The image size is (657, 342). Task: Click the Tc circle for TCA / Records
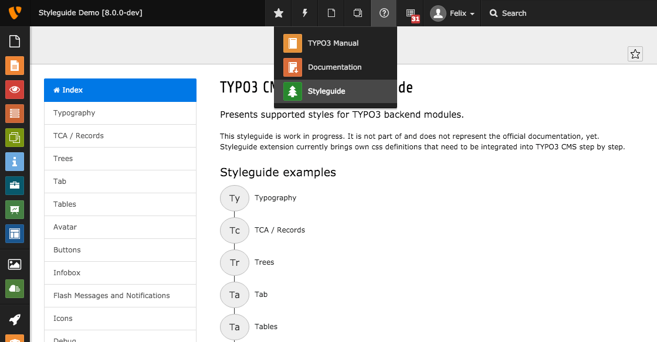[235, 230]
